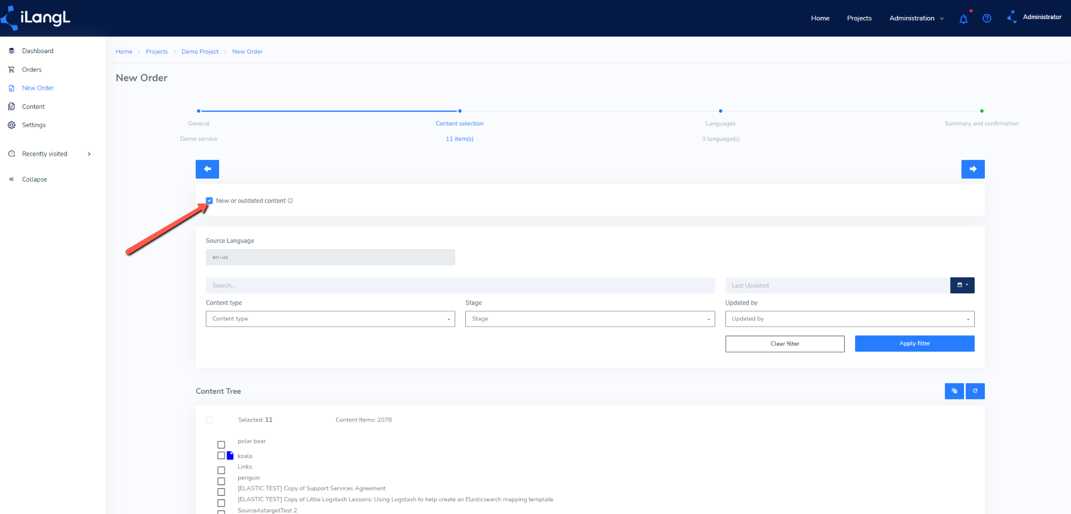1071x514 pixels.
Task: Jump to Summary and confirmation step
Action: (982, 123)
